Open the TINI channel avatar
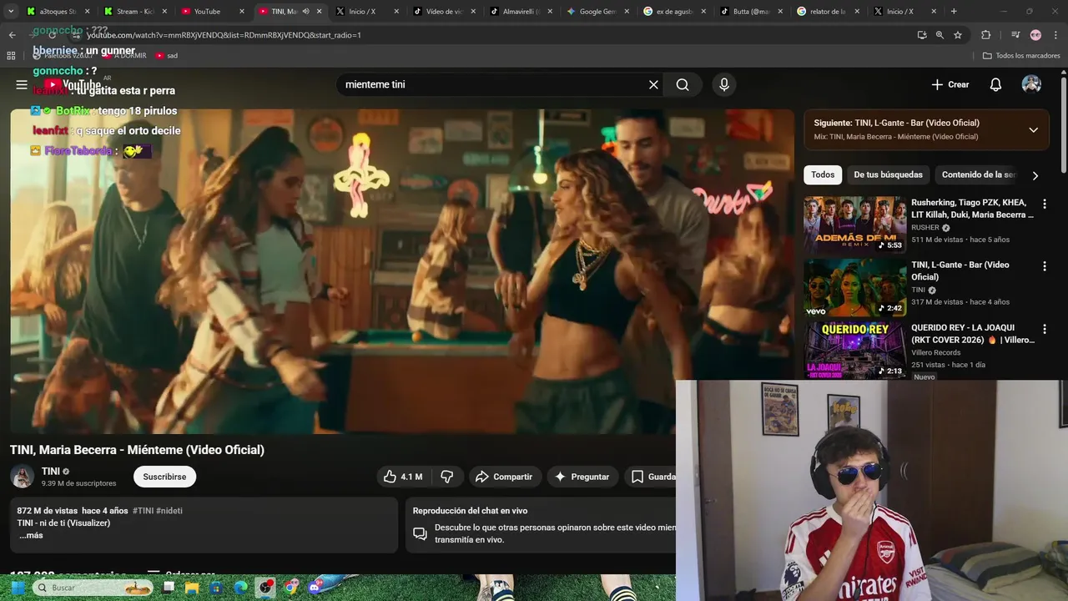Viewport: 1068px width, 601px height. (x=22, y=477)
